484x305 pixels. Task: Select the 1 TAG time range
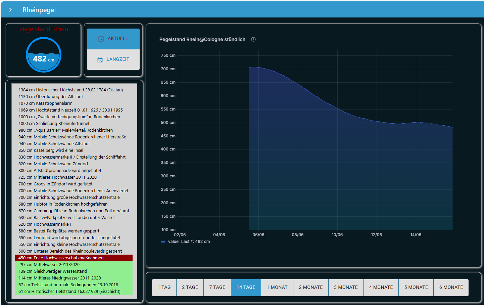[x=164, y=288]
